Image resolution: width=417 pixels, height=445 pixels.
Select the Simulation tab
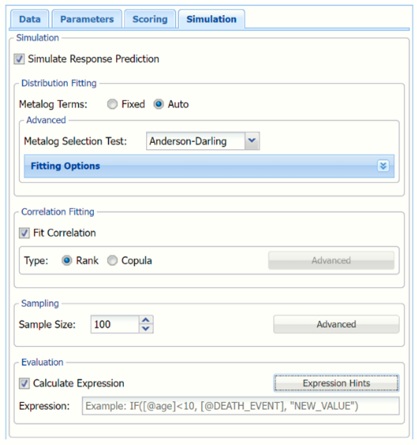point(211,19)
